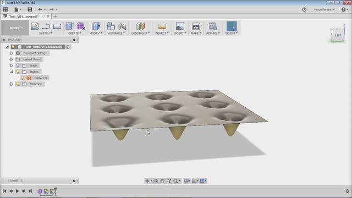Jump to timeline end

(x=30, y=191)
